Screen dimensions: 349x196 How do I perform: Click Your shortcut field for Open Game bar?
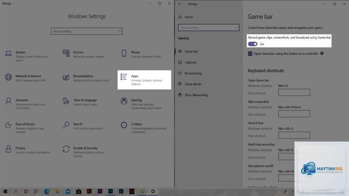click(294, 92)
